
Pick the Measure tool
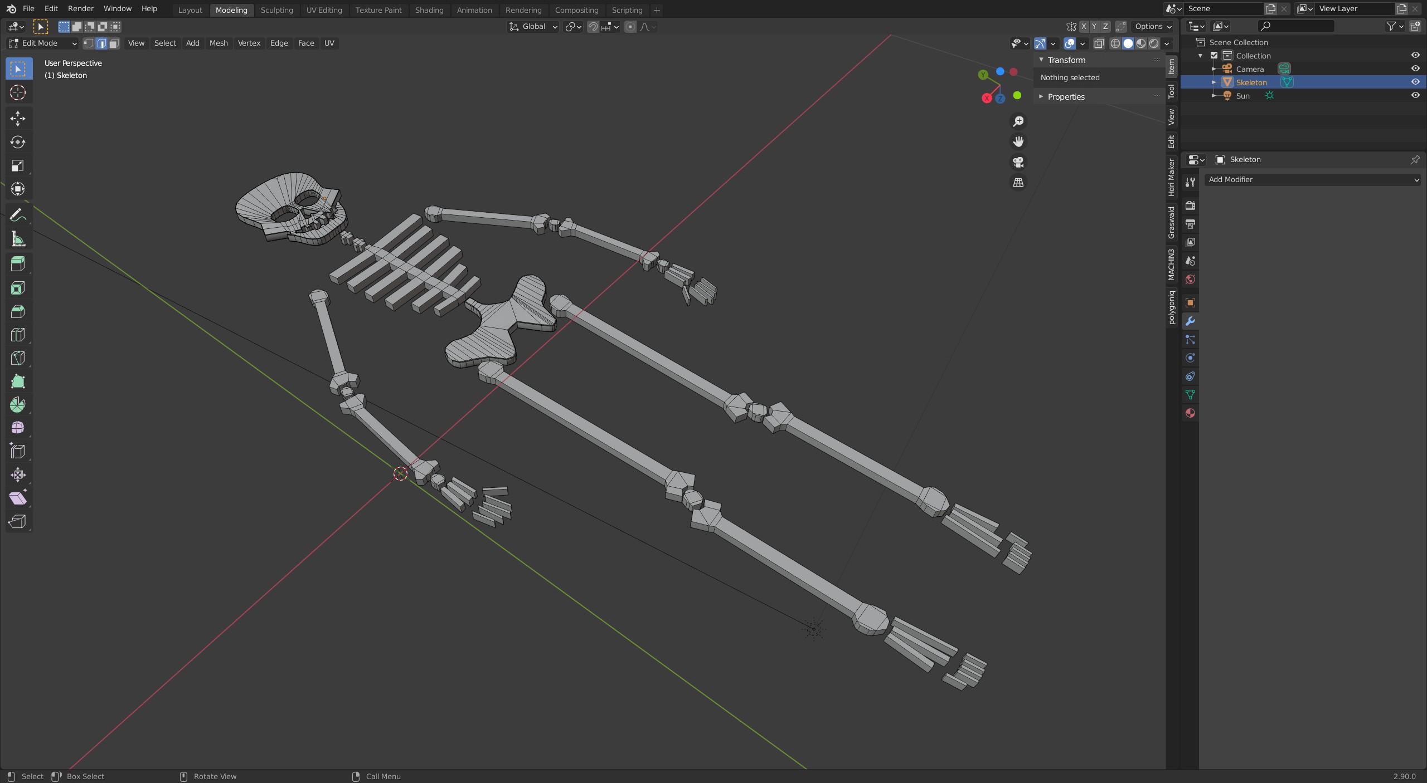pyautogui.click(x=17, y=239)
